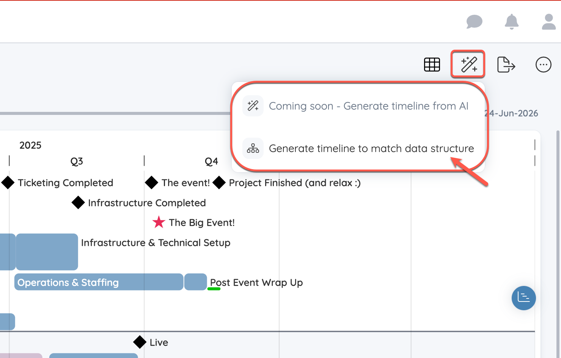Click the export timeline icon
This screenshot has height=358, width=561.
click(506, 65)
